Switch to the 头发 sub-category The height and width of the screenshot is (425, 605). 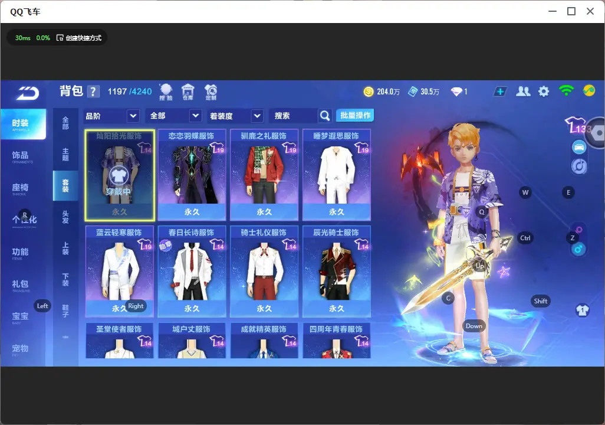(65, 217)
